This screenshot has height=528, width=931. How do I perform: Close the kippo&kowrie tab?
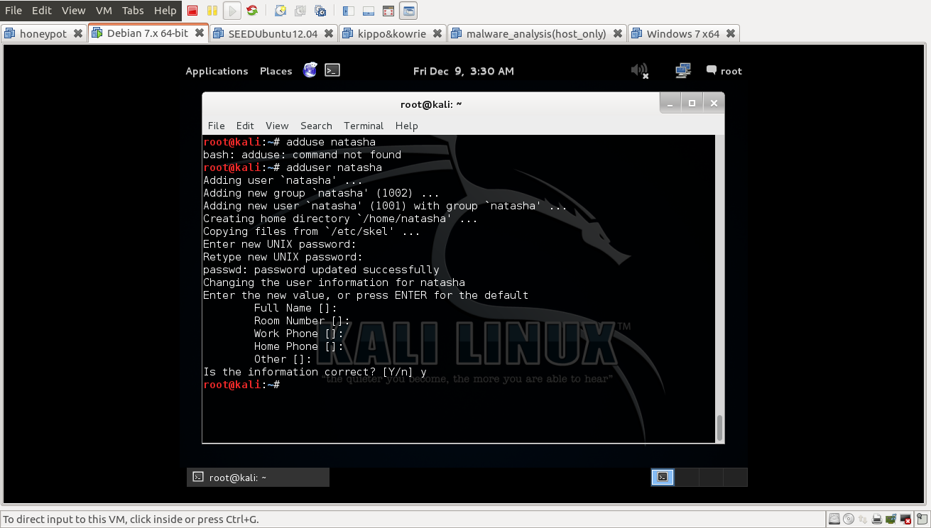pyautogui.click(x=437, y=33)
